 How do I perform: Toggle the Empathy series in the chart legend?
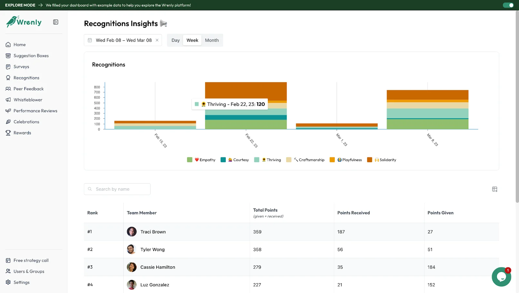point(201,160)
